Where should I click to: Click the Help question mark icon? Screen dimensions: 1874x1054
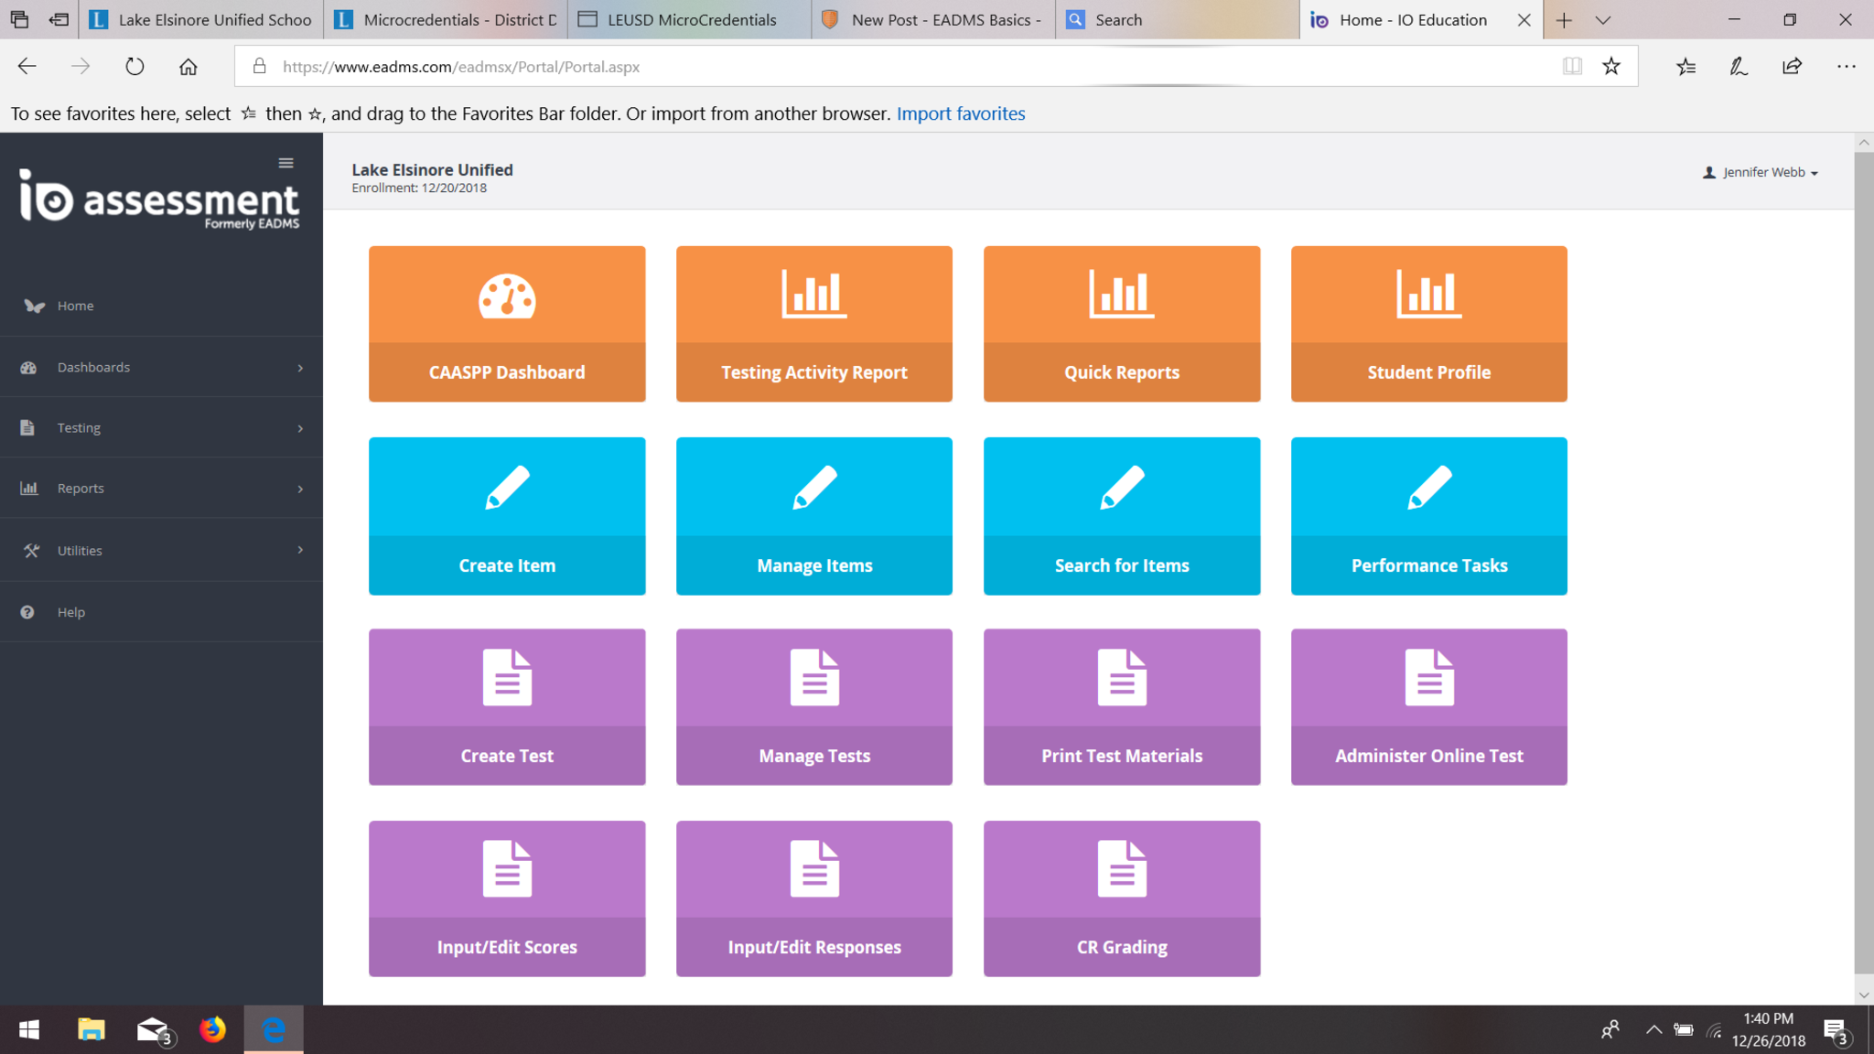[27, 612]
